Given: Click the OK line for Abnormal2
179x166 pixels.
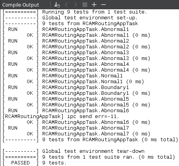Looking at the screenshot, I should point(76,47).
